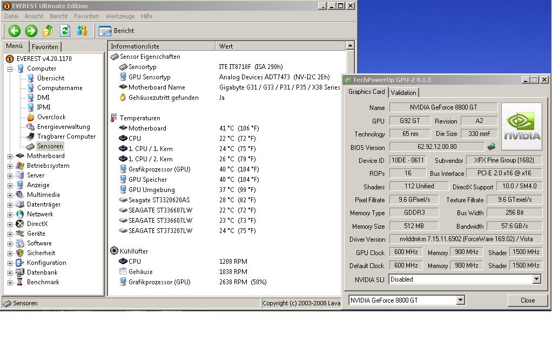This screenshot has height=349, width=552.
Task: Expand the Betriebssystem tree node
Action: pos(10,166)
